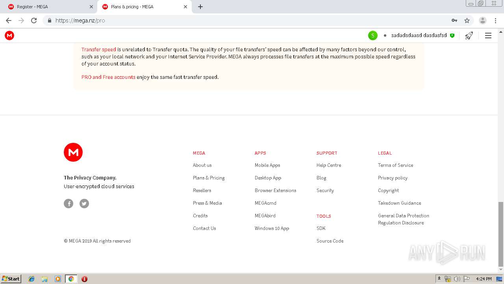
Task: Open the Transfer speed red link
Action: [98, 50]
